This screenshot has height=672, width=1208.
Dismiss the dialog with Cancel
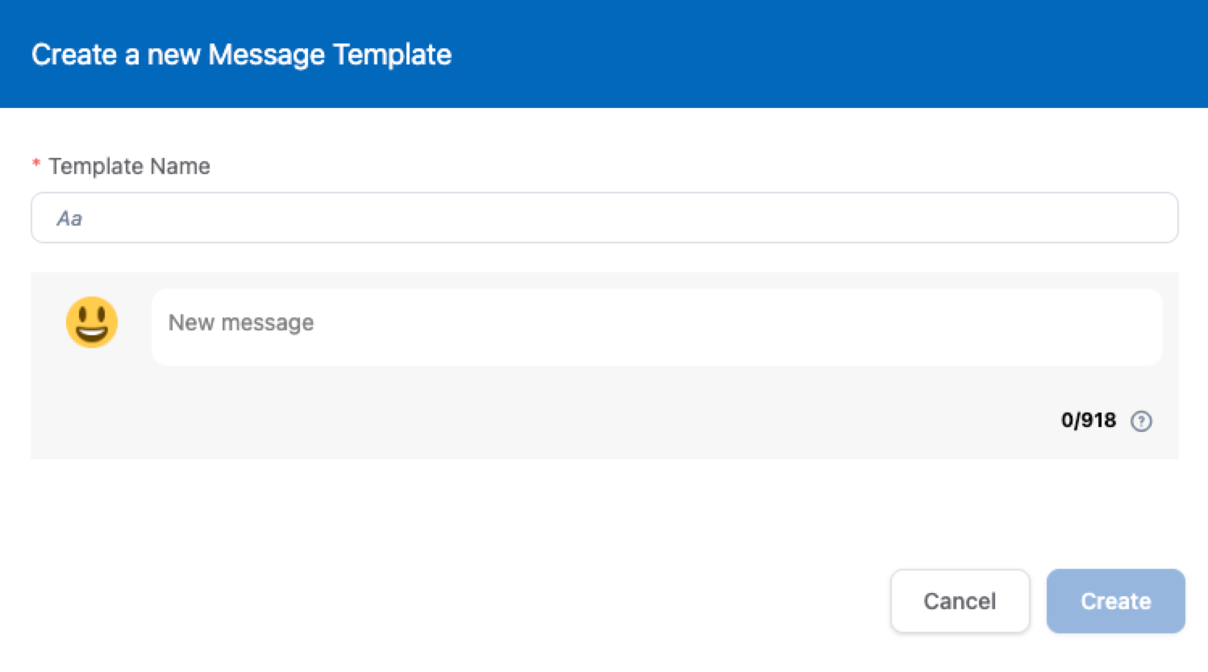point(960,601)
